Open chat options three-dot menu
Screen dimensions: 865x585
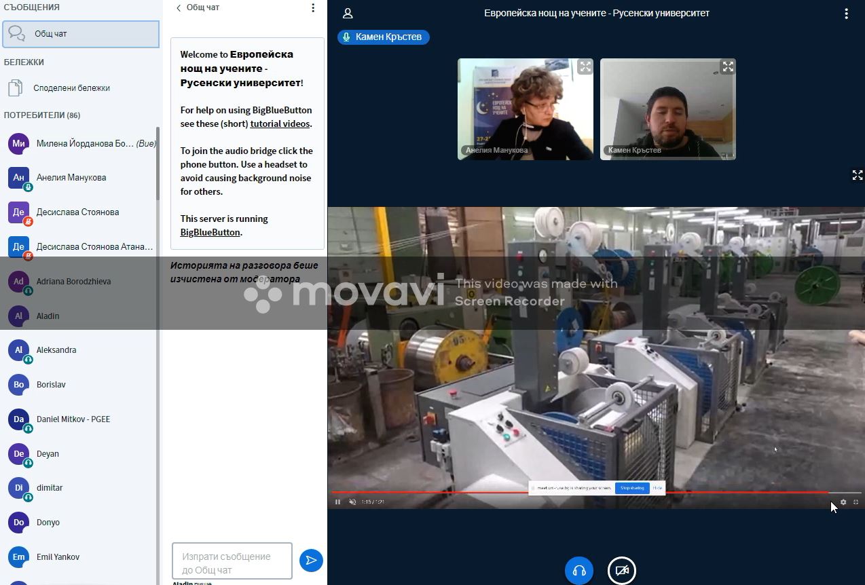(313, 8)
